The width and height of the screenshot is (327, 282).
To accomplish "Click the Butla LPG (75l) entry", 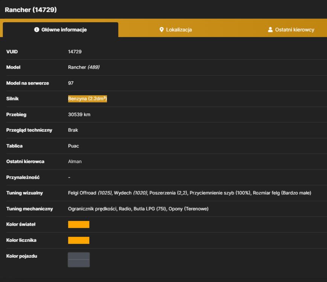I will coord(150,209).
